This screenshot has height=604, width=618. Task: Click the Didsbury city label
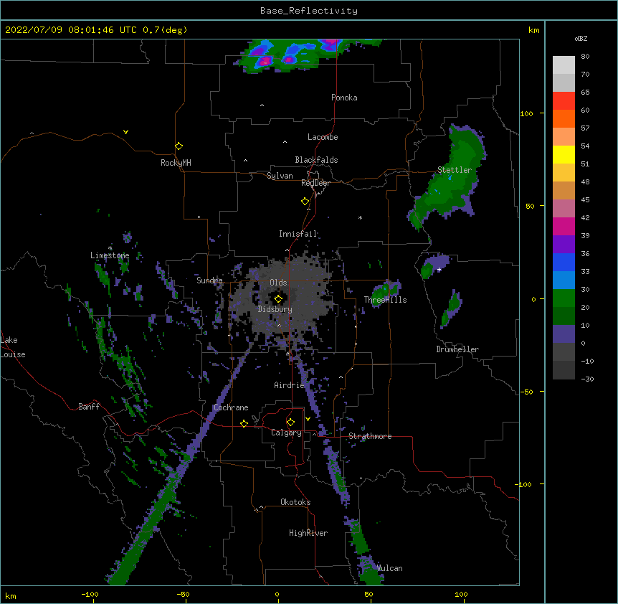pyautogui.click(x=275, y=309)
